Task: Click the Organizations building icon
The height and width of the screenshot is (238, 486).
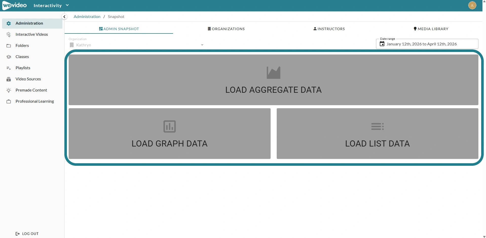Action: [209, 29]
